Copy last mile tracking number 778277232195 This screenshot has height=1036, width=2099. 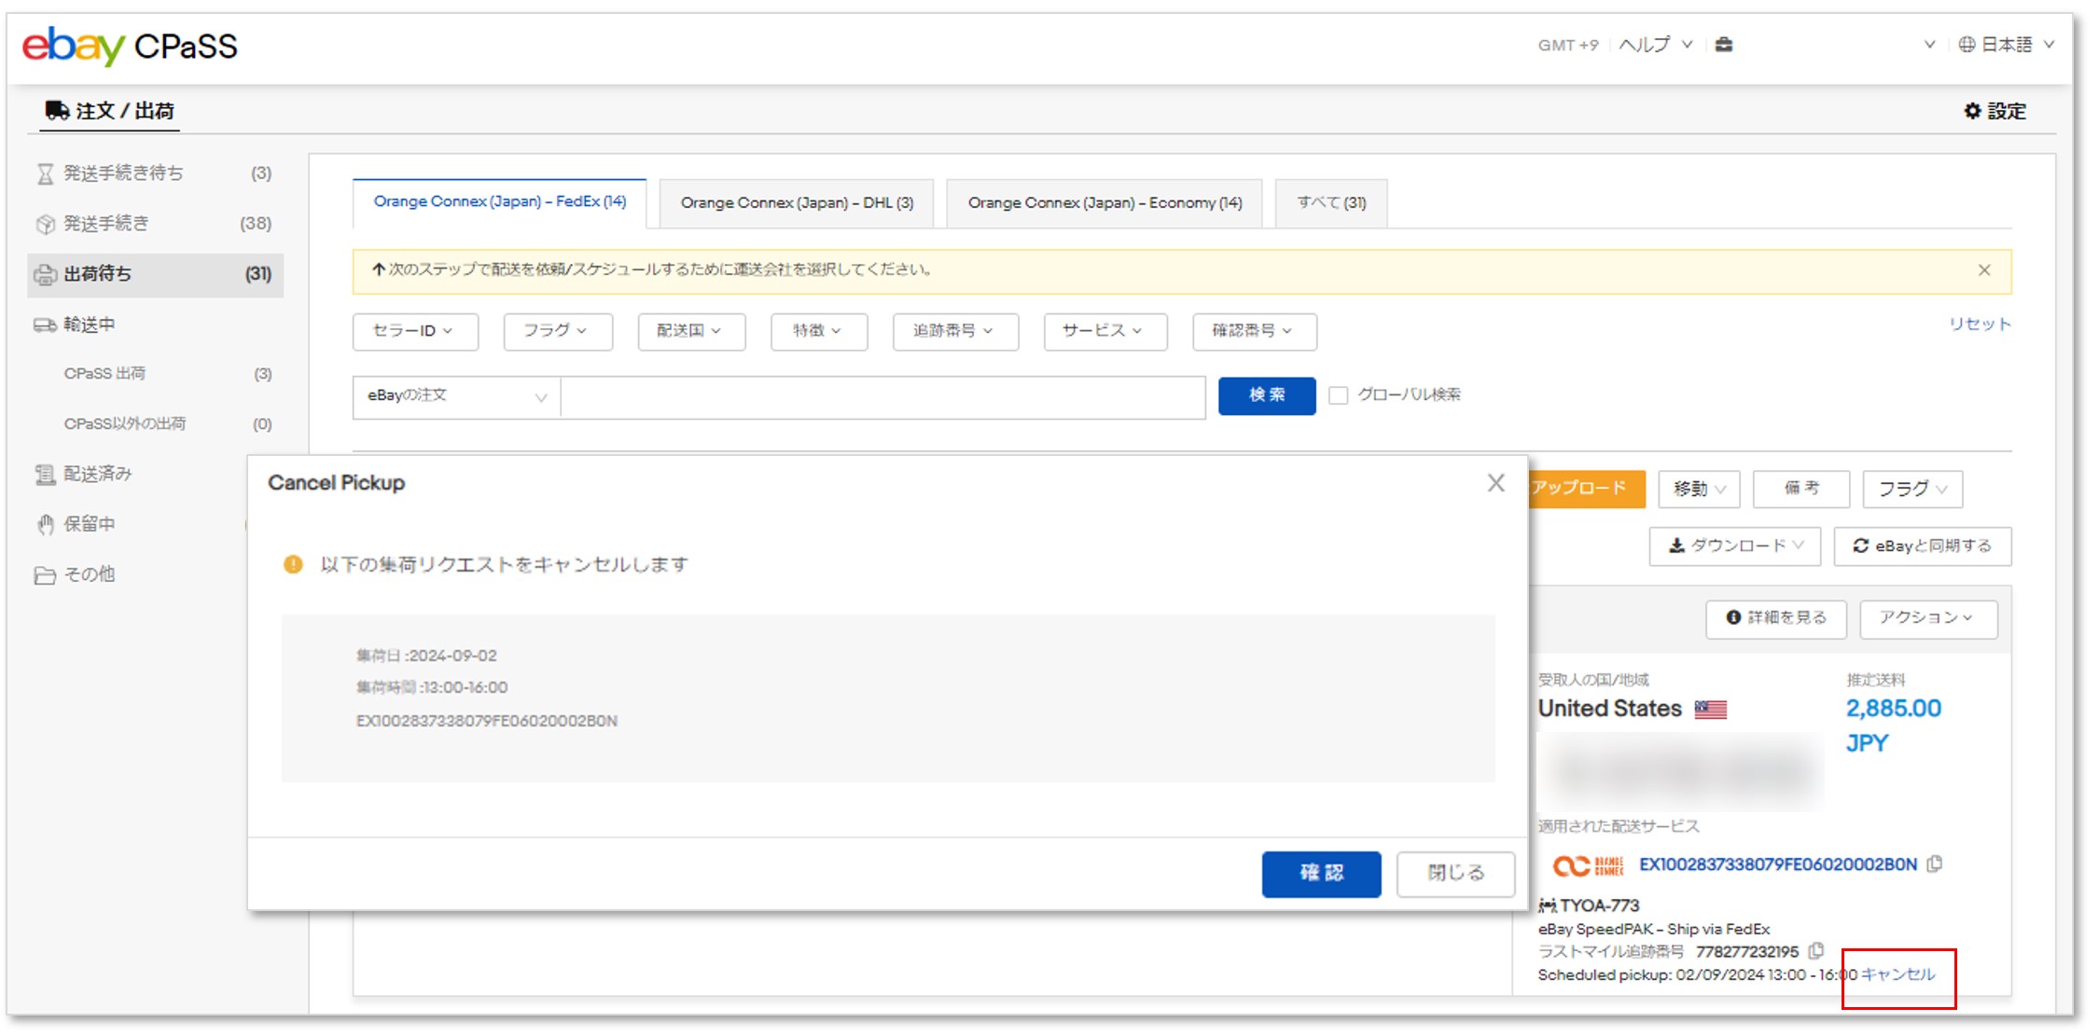[x=1815, y=951]
